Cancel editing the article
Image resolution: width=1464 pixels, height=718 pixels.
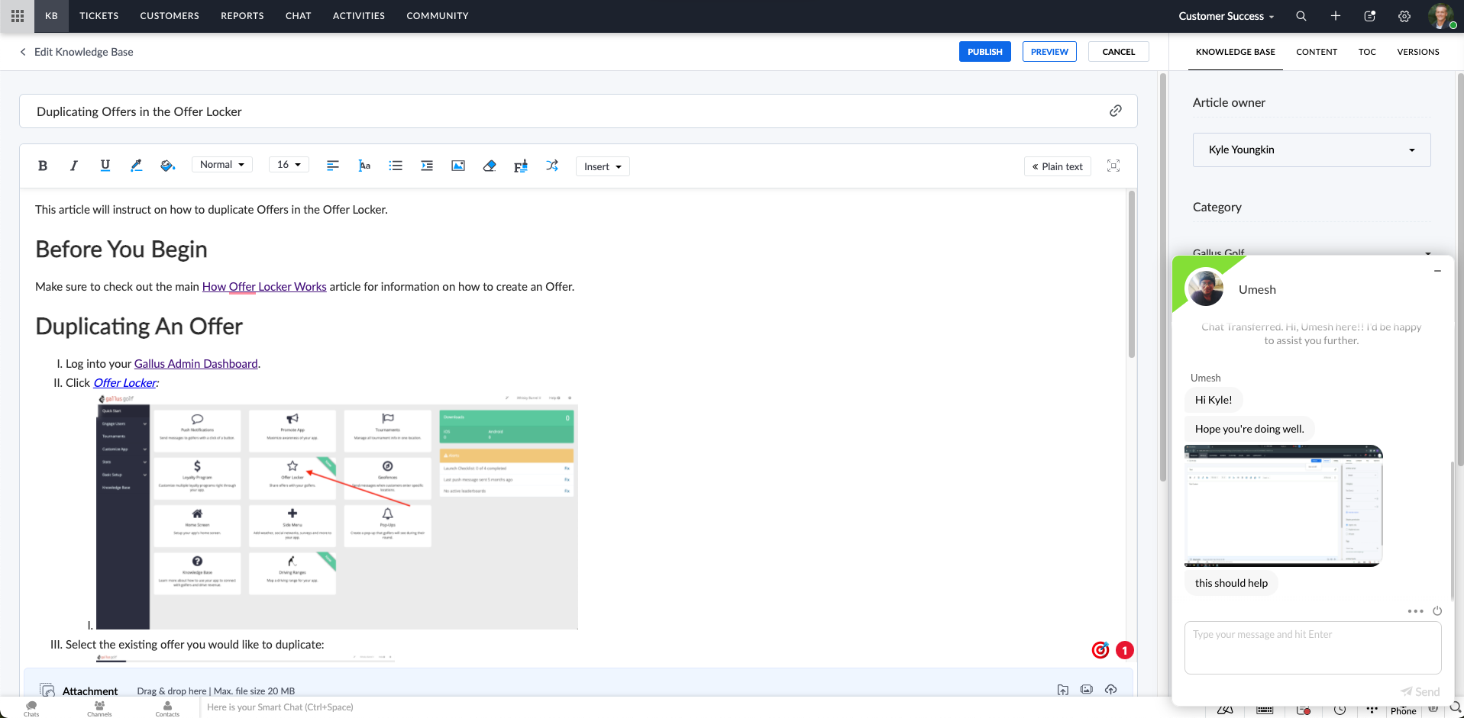pos(1119,52)
